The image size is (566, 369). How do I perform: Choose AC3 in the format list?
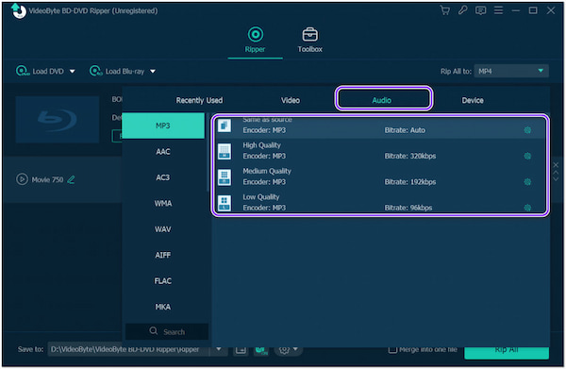(163, 177)
